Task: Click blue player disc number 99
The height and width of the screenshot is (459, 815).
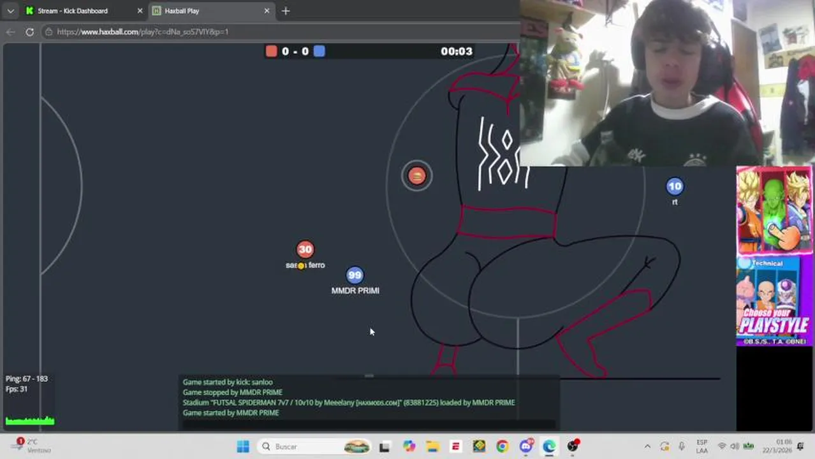Action: pyautogui.click(x=355, y=275)
